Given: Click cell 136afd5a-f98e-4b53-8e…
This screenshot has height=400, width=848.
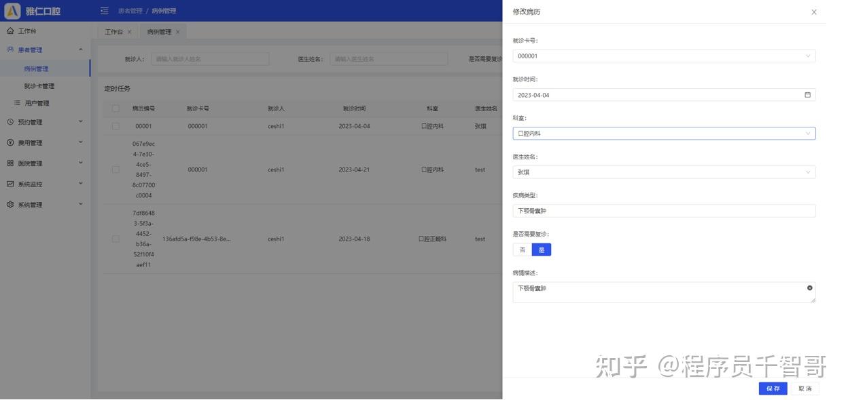Looking at the screenshot, I should coord(197,239).
